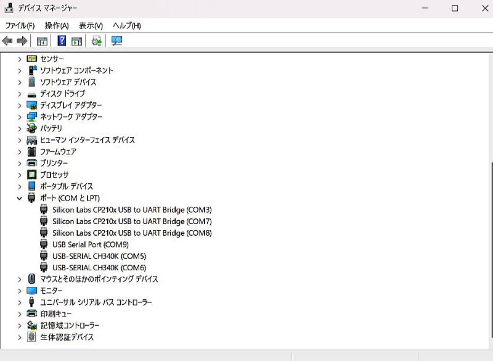Select the バッテリ battery icon

[x=32, y=128]
